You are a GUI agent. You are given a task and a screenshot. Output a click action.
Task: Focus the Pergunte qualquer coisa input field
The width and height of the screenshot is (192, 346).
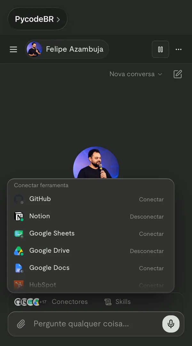pyautogui.click(x=96, y=324)
